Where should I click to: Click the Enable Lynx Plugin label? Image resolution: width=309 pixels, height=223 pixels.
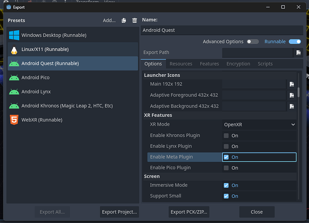(171, 146)
